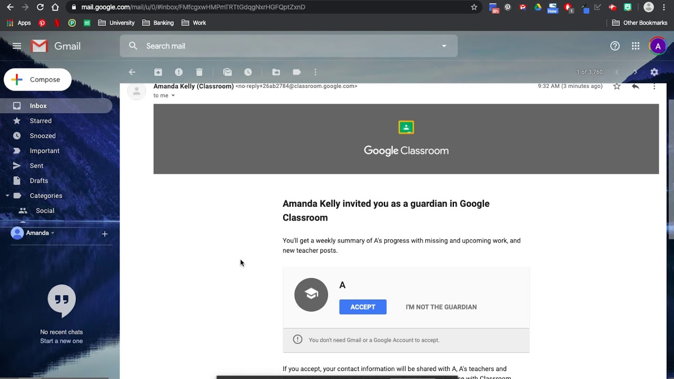The width and height of the screenshot is (674, 379).
Task: Go back to inbox with arrow
Action: click(132, 72)
